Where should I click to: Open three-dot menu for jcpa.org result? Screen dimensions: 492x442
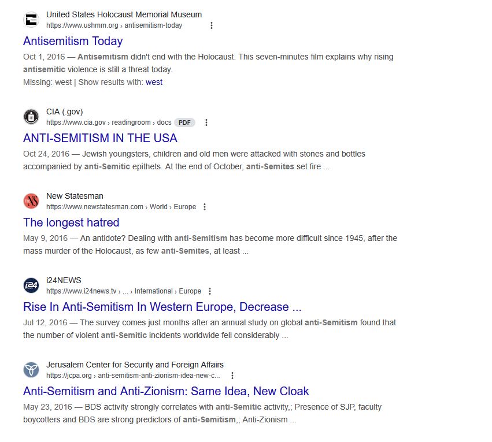[x=232, y=376]
